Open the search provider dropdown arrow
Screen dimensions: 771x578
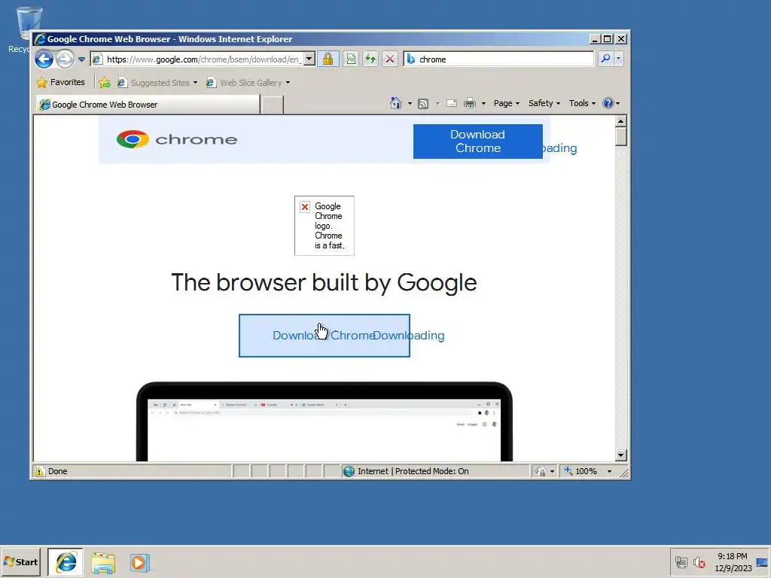[x=619, y=59]
